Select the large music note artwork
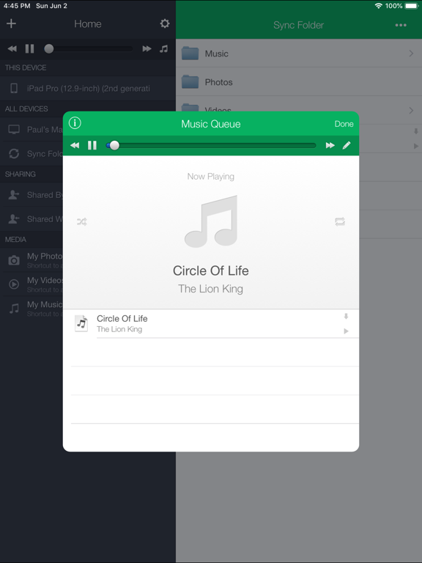The height and width of the screenshot is (563, 422). click(211, 221)
